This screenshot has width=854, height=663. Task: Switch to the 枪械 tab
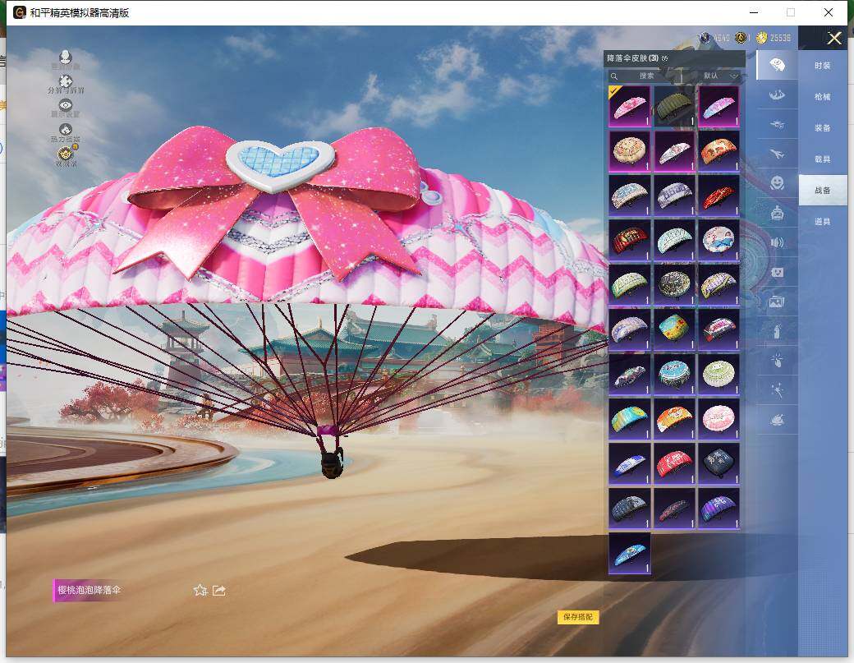click(x=823, y=96)
